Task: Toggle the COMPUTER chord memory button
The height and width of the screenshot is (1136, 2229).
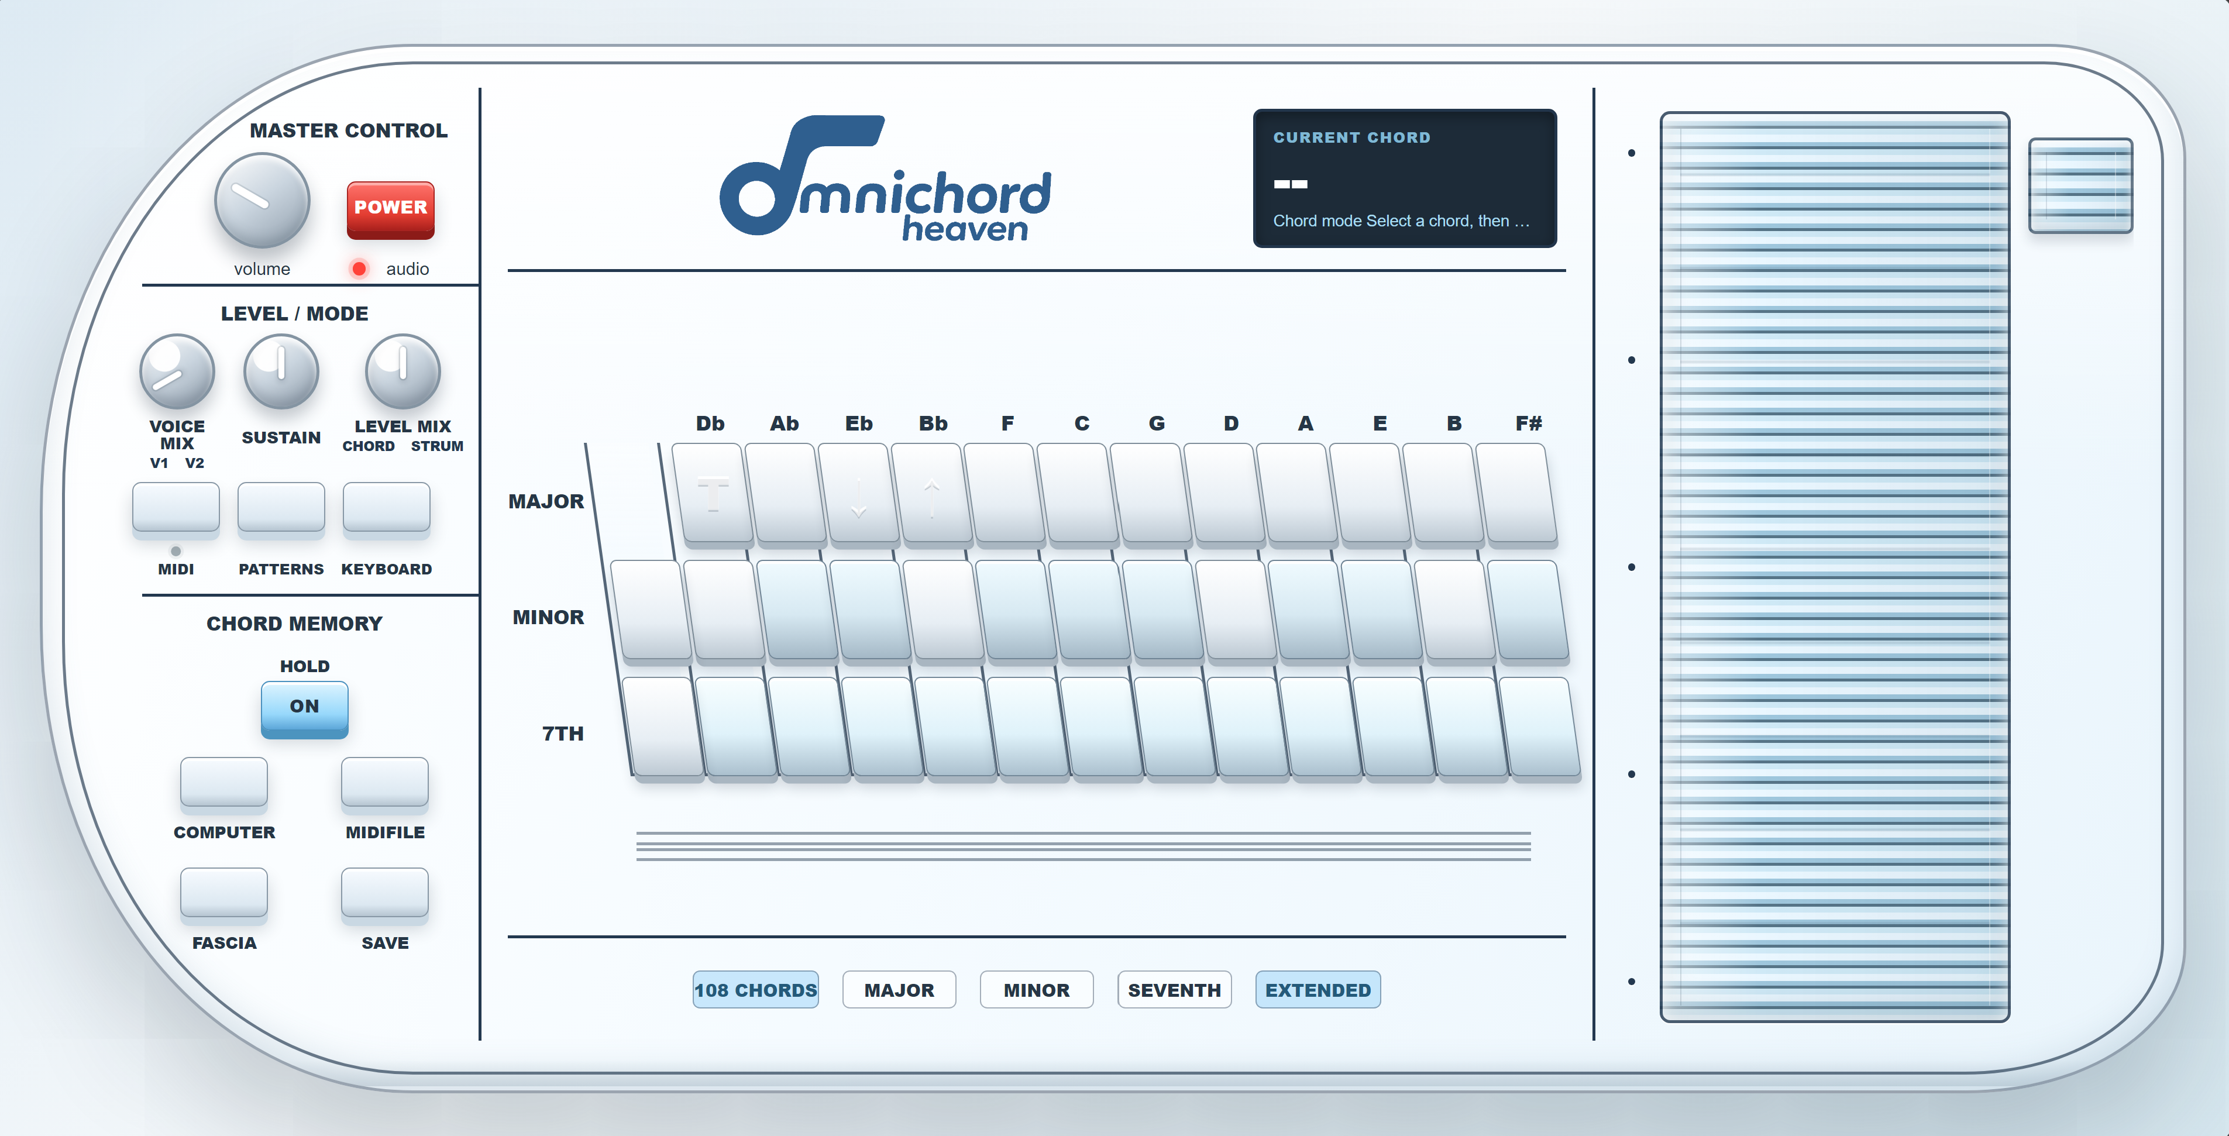Action: (224, 785)
